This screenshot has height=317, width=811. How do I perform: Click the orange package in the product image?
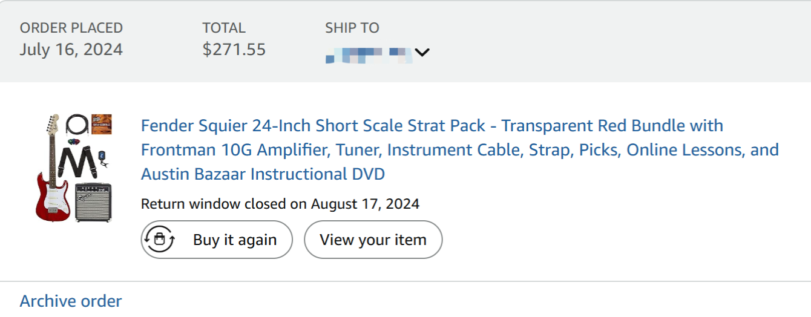pyautogui.click(x=101, y=123)
